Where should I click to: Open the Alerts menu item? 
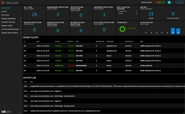4,12
